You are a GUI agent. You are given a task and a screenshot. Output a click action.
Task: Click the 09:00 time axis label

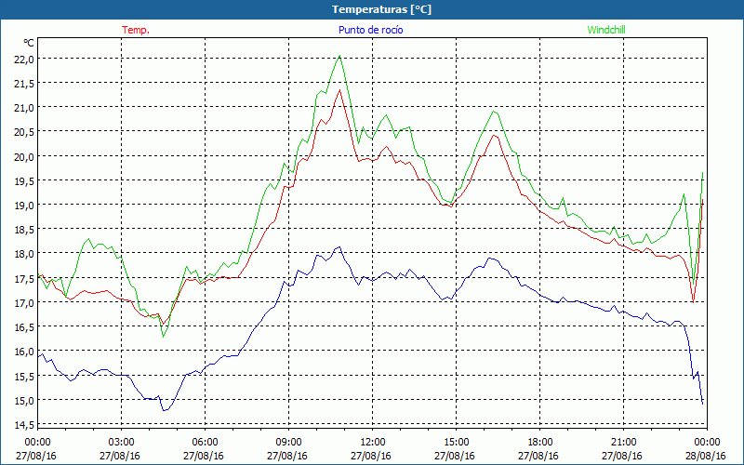tap(289, 443)
